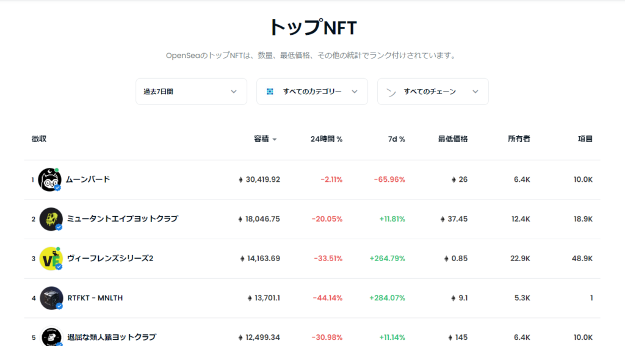Select the 7d % column header
Image resolution: width=625 pixels, height=346 pixels.
click(x=397, y=139)
